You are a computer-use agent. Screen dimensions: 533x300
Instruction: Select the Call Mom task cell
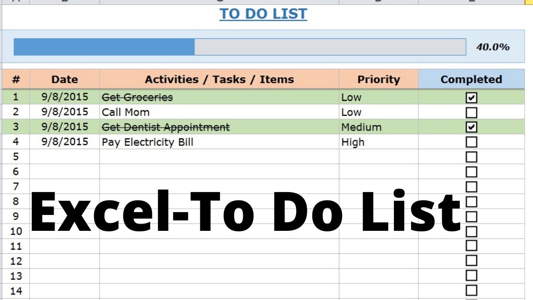219,112
